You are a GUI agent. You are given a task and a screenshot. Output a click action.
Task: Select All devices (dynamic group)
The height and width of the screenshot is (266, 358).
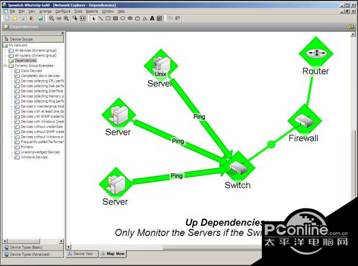[x=35, y=50]
